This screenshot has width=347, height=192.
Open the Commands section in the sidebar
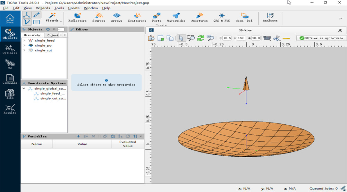(10, 79)
